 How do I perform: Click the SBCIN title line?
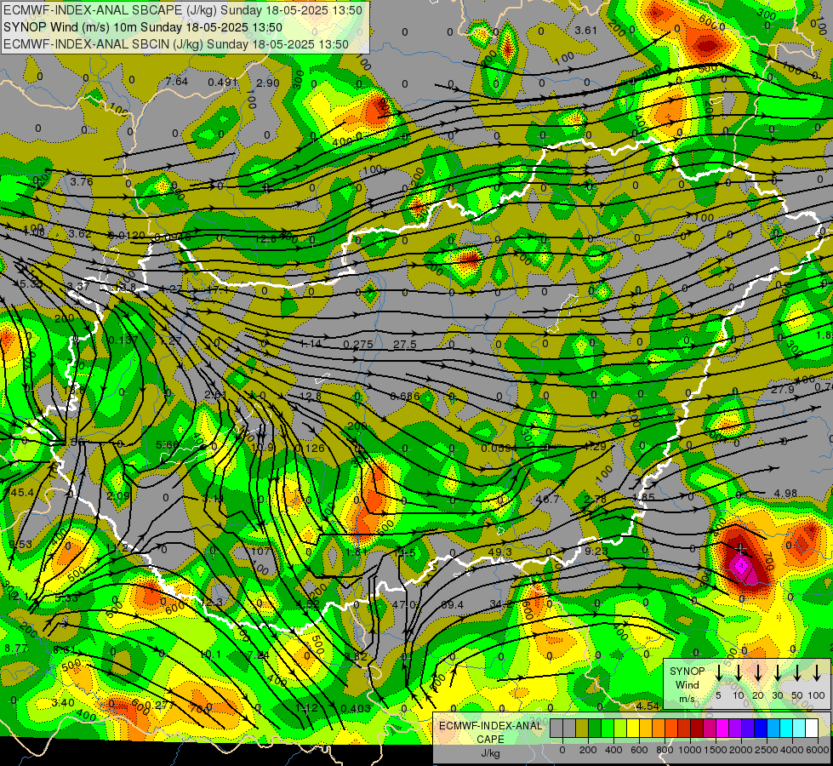click(x=176, y=44)
